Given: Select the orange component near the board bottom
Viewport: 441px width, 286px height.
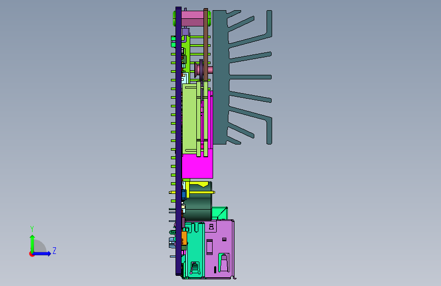Looking at the screenshot, I should point(184,238).
